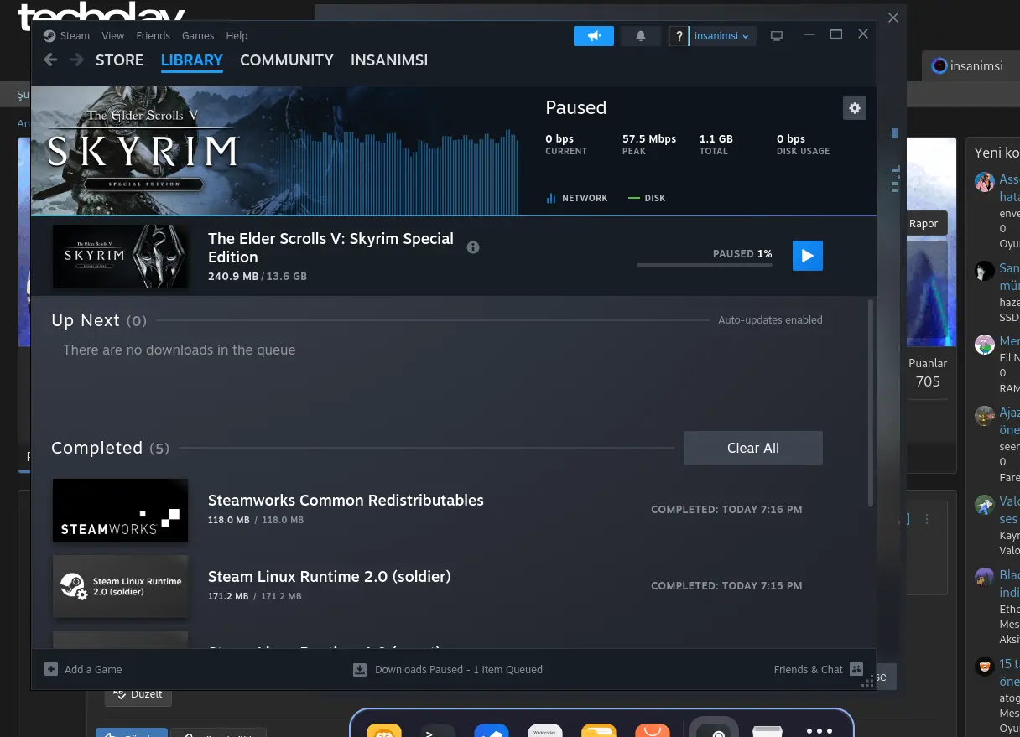Click Add a Game plus icon
This screenshot has height=737, width=1020.
point(51,669)
